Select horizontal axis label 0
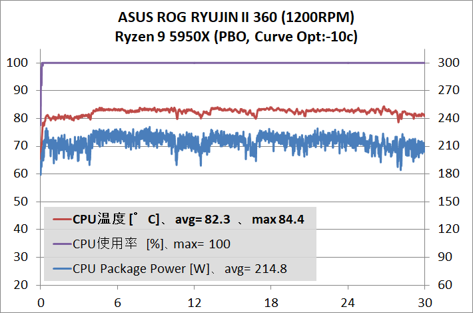 41,303
